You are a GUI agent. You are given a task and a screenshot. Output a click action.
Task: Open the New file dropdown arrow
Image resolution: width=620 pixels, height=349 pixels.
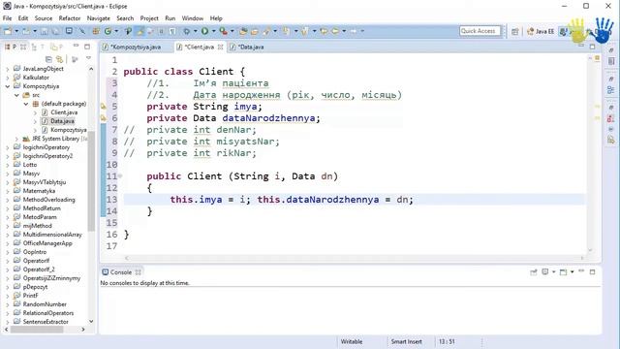(16, 31)
